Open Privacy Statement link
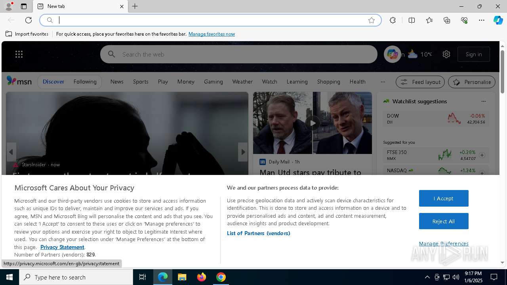The width and height of the screenshot is (507, 285). point(62,247)
